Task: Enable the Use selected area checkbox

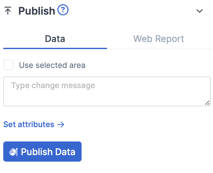Action: [8, 65]
